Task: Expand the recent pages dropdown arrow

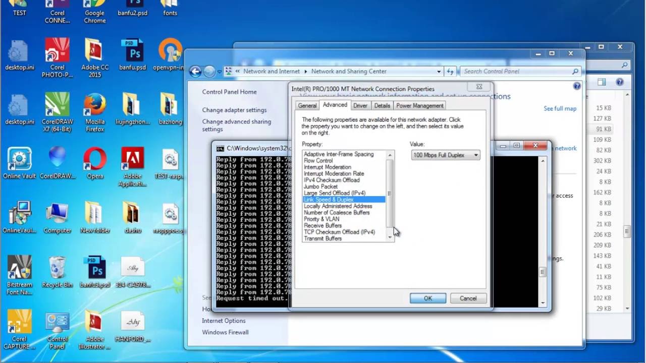Action: [x=219, y=72]
